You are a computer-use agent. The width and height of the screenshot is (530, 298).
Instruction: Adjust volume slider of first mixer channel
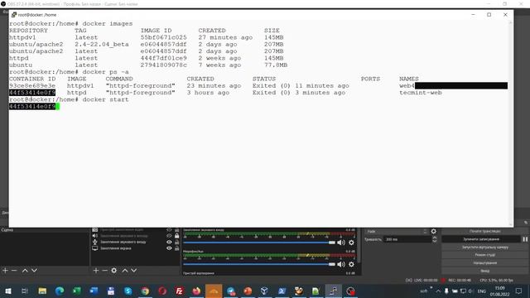(x=259, y=243)
